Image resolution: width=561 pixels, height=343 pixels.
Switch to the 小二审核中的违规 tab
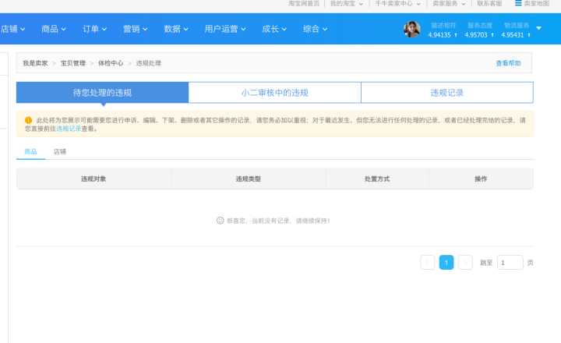click(274, 93)
